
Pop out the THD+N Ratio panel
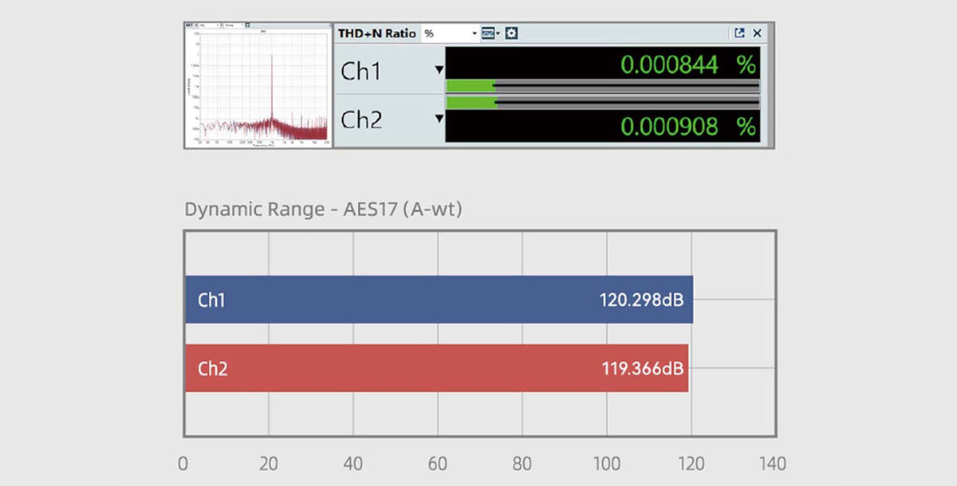[x=739, y=33]
